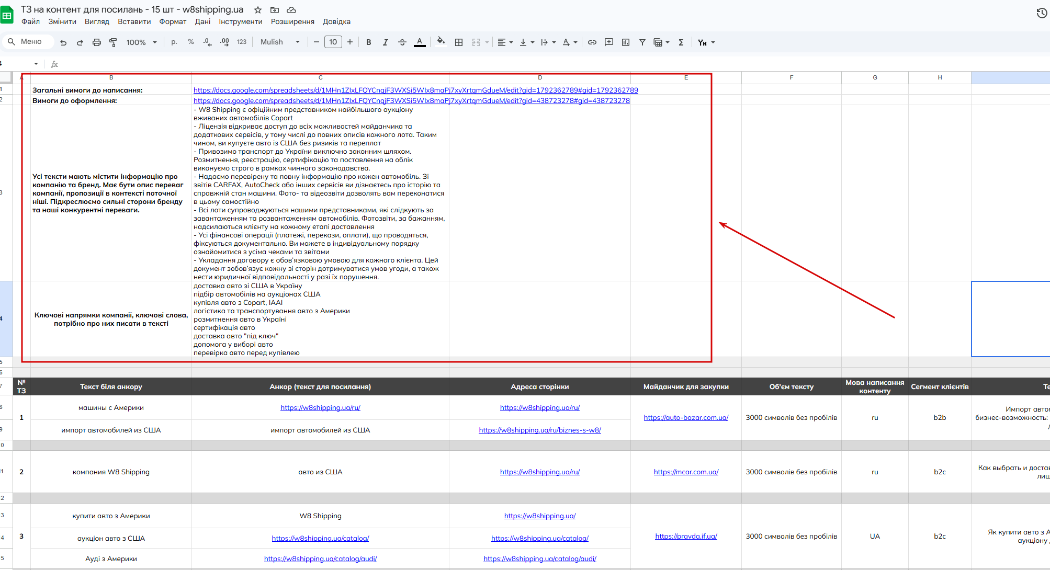Open the Вставити menu
Screen dimensions: 1050x570
coord(134,21)
